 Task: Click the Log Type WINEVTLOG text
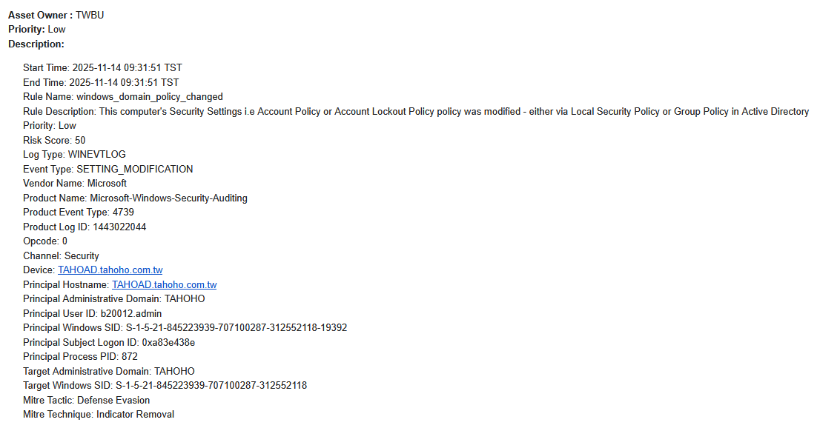[97, 155]
